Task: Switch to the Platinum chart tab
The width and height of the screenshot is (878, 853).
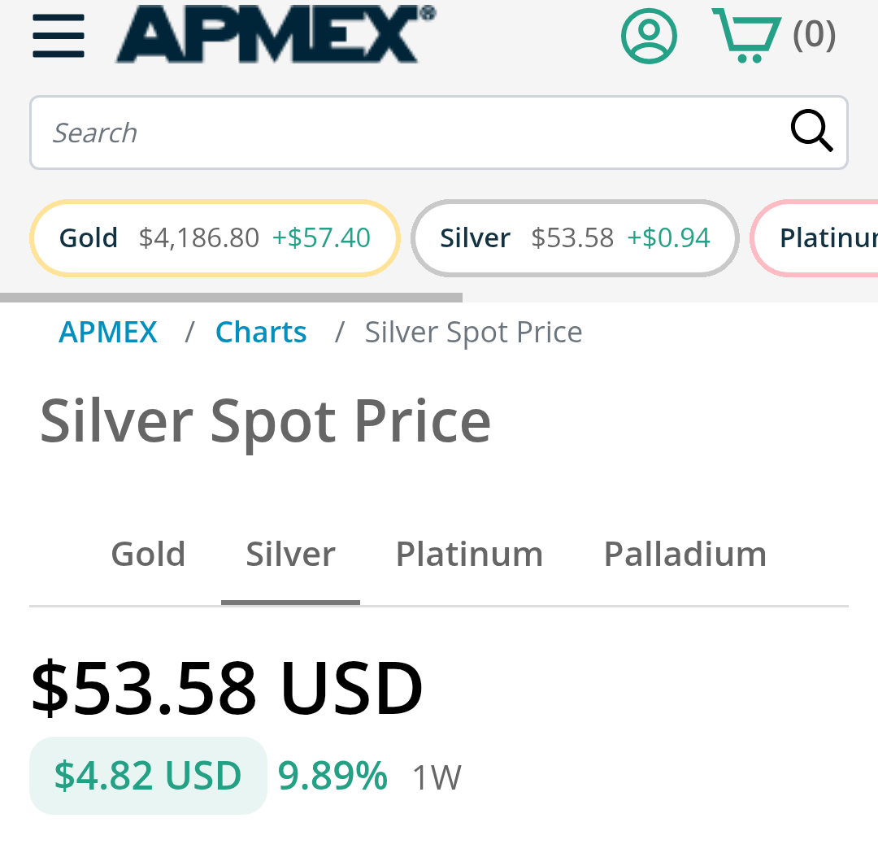Action: pyautogui.click(x=469, y=555)
